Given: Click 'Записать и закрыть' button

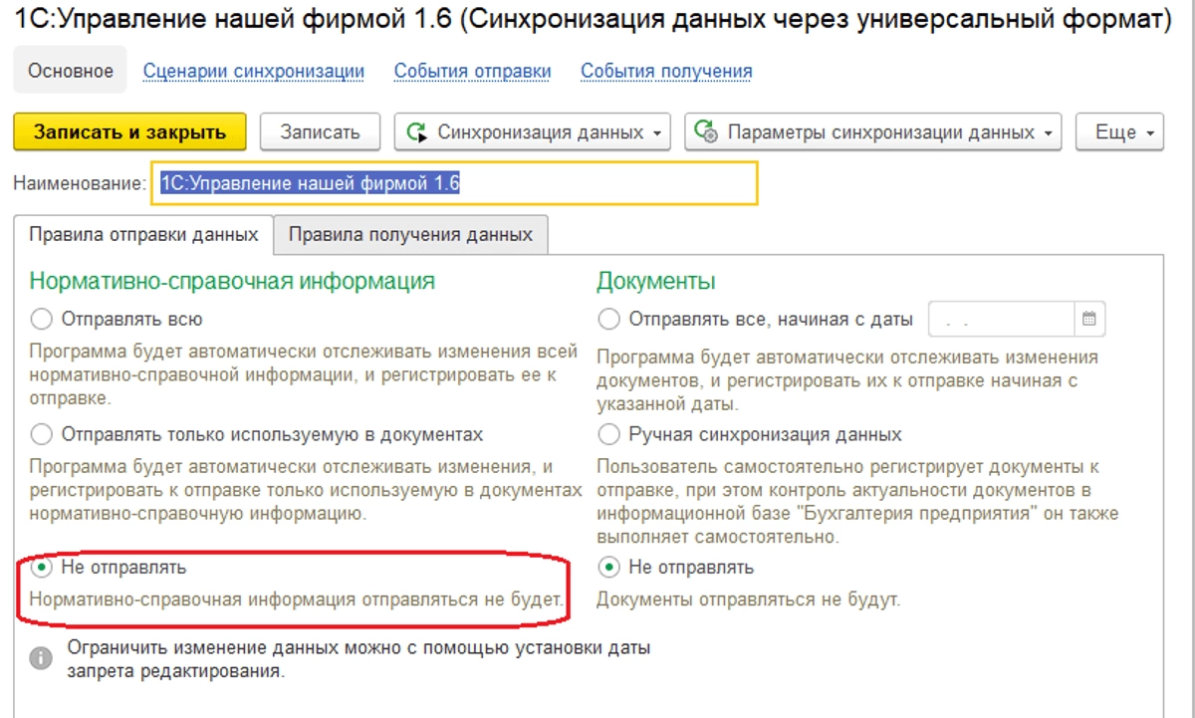Looking at the screenshot, I should coord(129,132).
